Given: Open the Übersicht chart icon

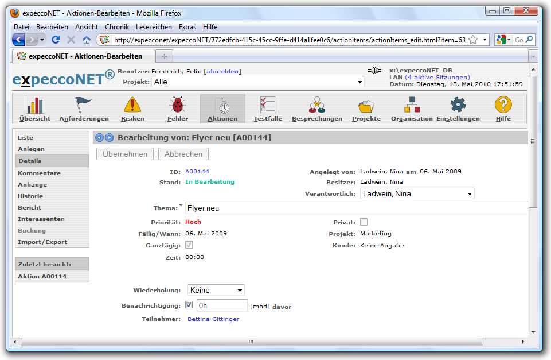Looking at the screenshot, I should click(34, 105).
